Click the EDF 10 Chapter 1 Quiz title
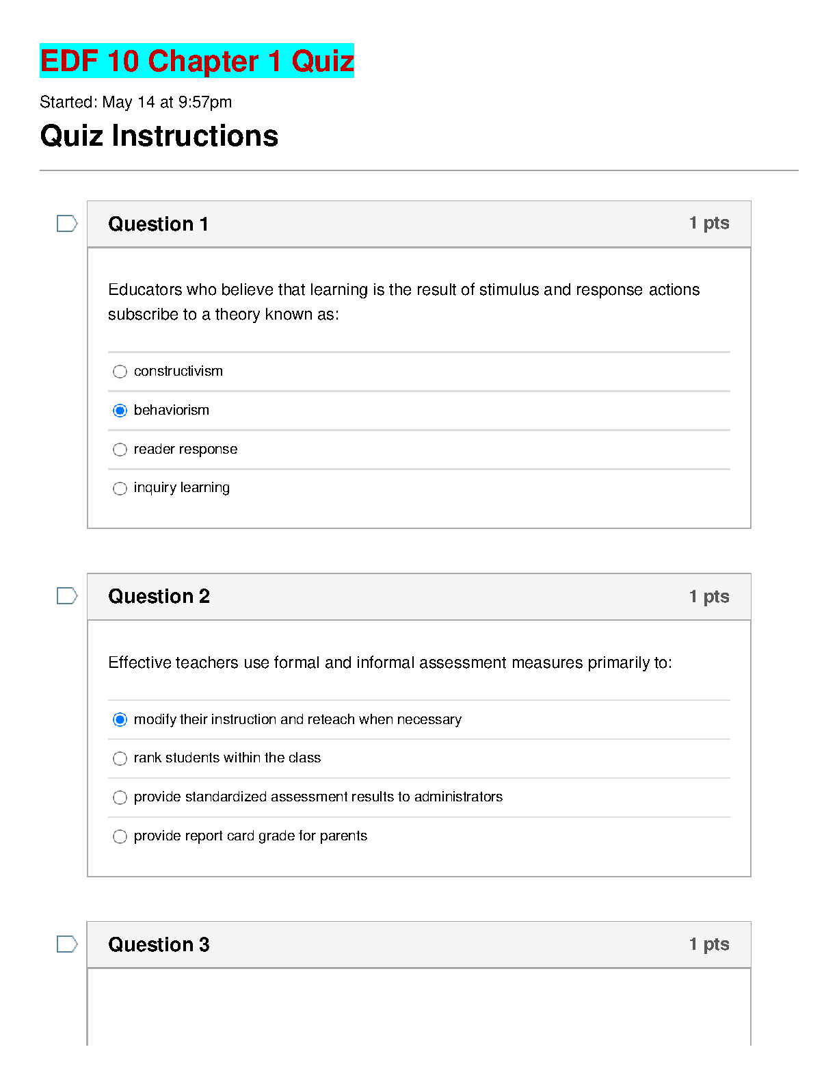Viewport: 837px width, 1084px height. click(x=197, y=61)
